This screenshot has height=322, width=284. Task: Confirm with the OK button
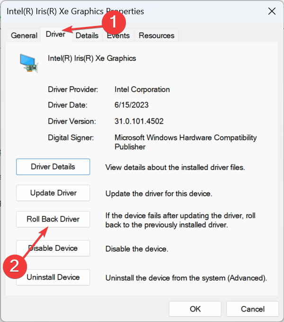(195, 309)
